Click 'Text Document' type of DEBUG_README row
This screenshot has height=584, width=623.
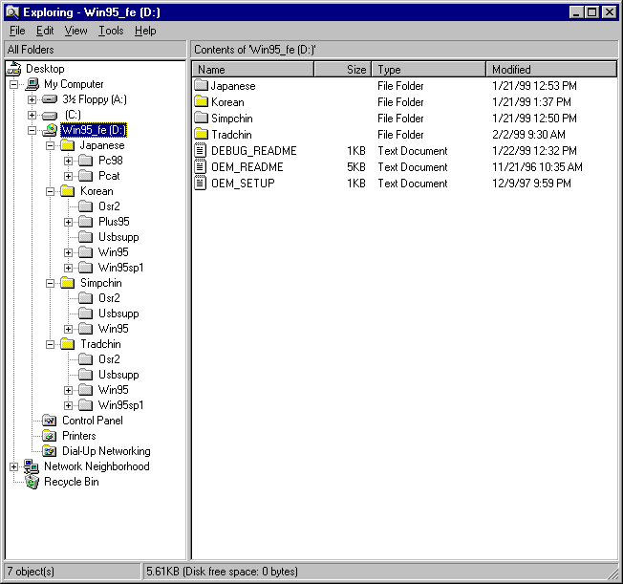(x=413, y=151)
